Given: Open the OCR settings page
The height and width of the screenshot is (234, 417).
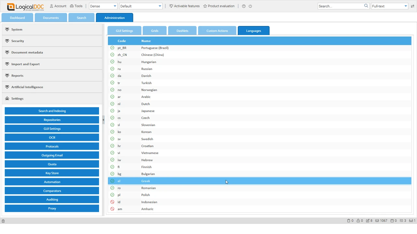Looking at the screenshot, I should [52, 137].
